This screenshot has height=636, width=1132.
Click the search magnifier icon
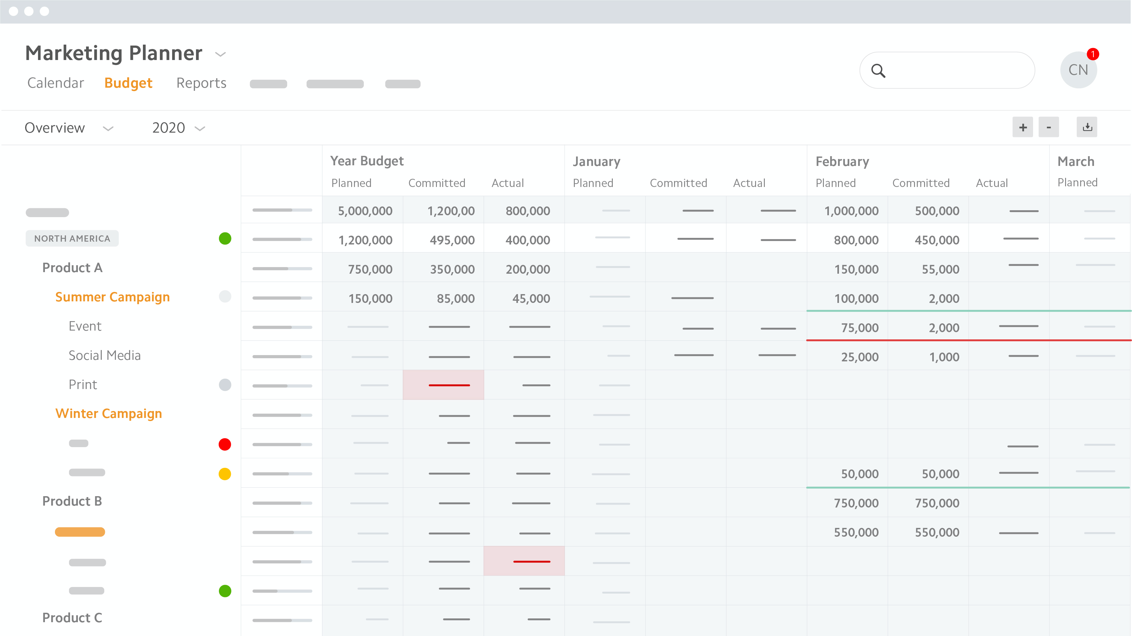click(x=878, y=71)
